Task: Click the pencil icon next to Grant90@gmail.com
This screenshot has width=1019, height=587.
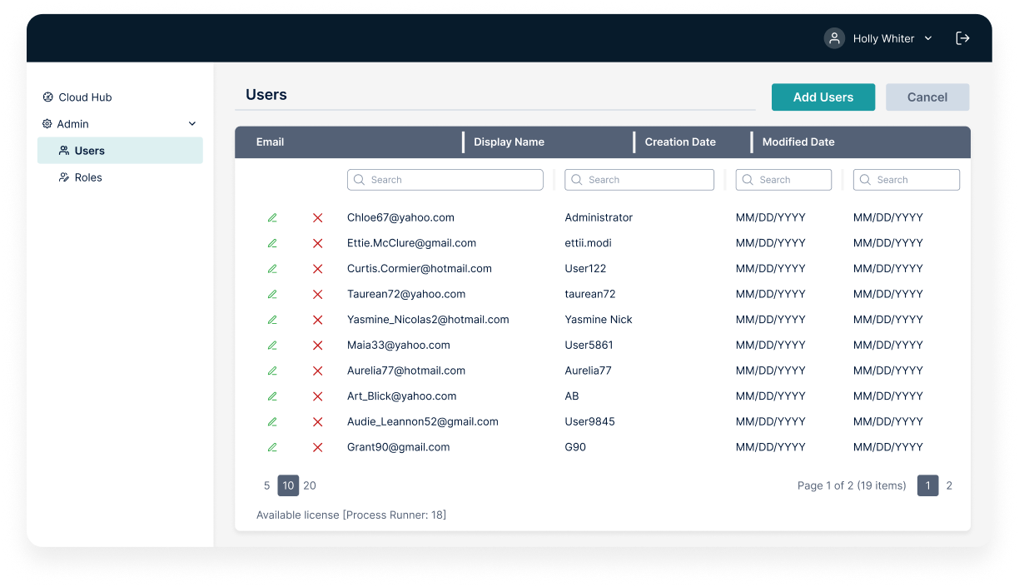Action: (x=272, y=447)
